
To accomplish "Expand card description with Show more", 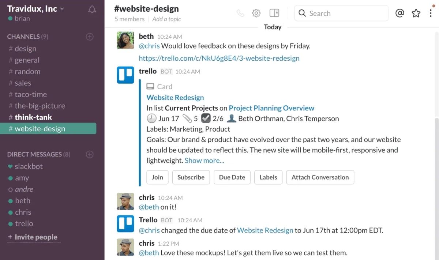I will click(205, 161).
